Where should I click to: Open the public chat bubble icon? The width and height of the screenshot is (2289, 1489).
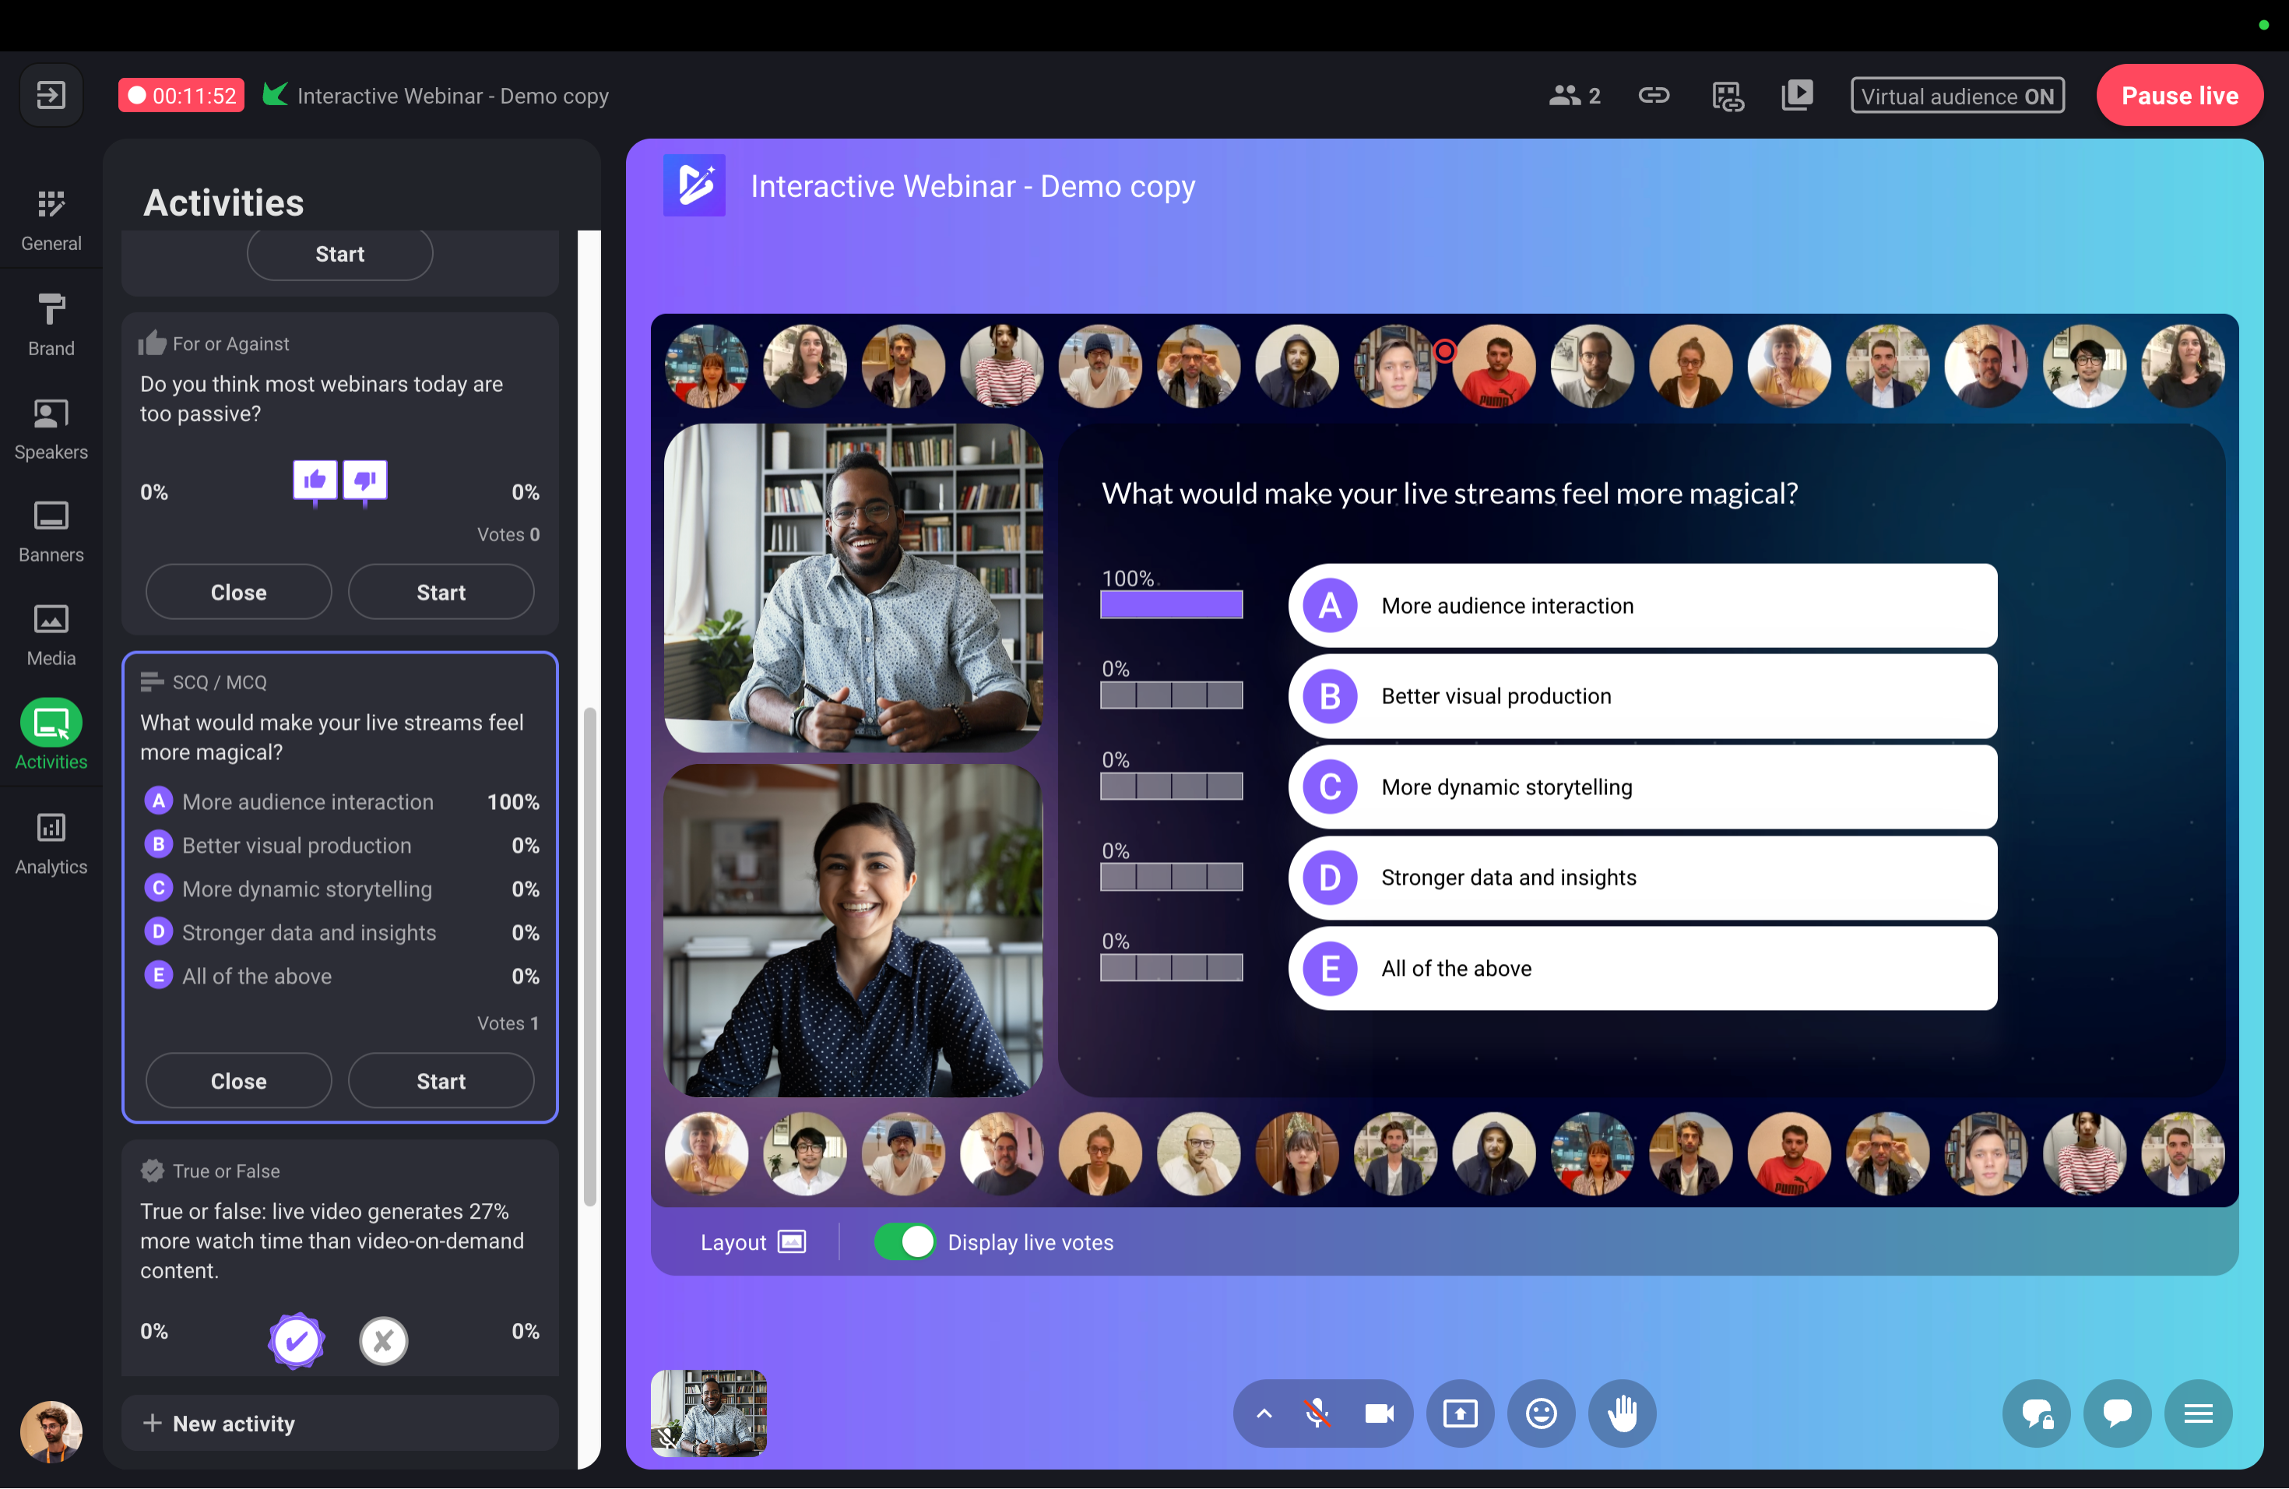[2117, 1413]
